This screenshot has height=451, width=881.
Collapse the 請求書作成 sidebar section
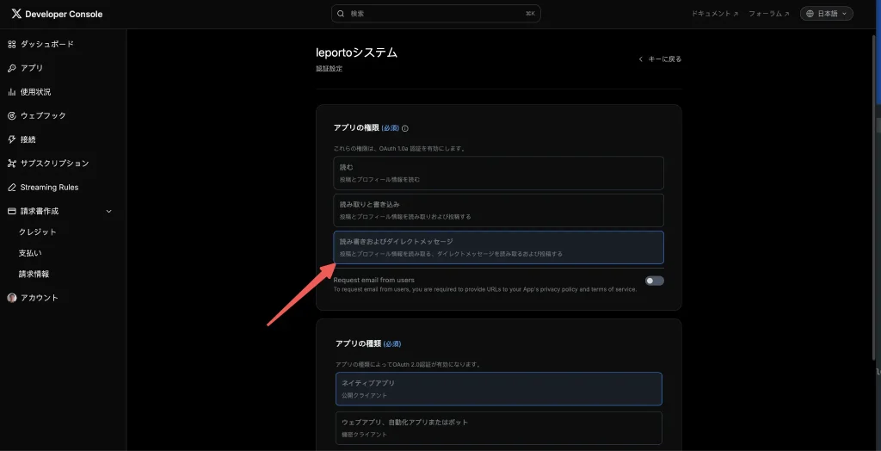[108, 211]
